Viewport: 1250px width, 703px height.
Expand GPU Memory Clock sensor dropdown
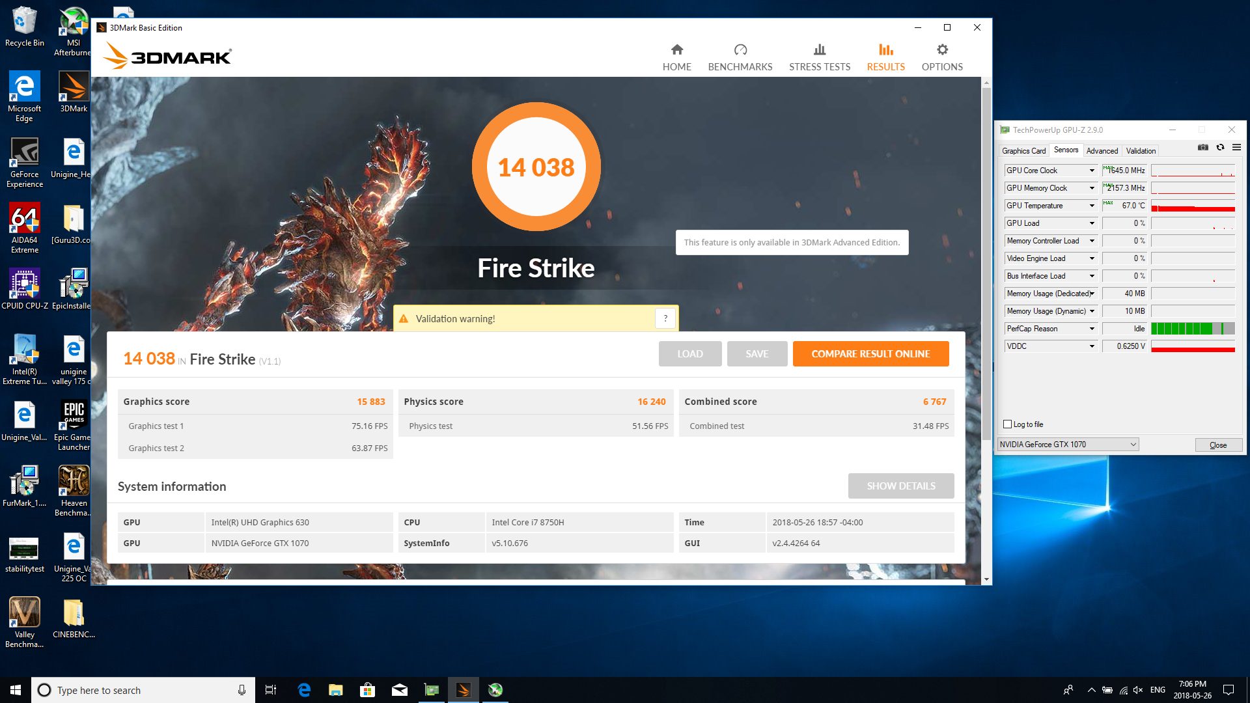(x=1092, y=188)
